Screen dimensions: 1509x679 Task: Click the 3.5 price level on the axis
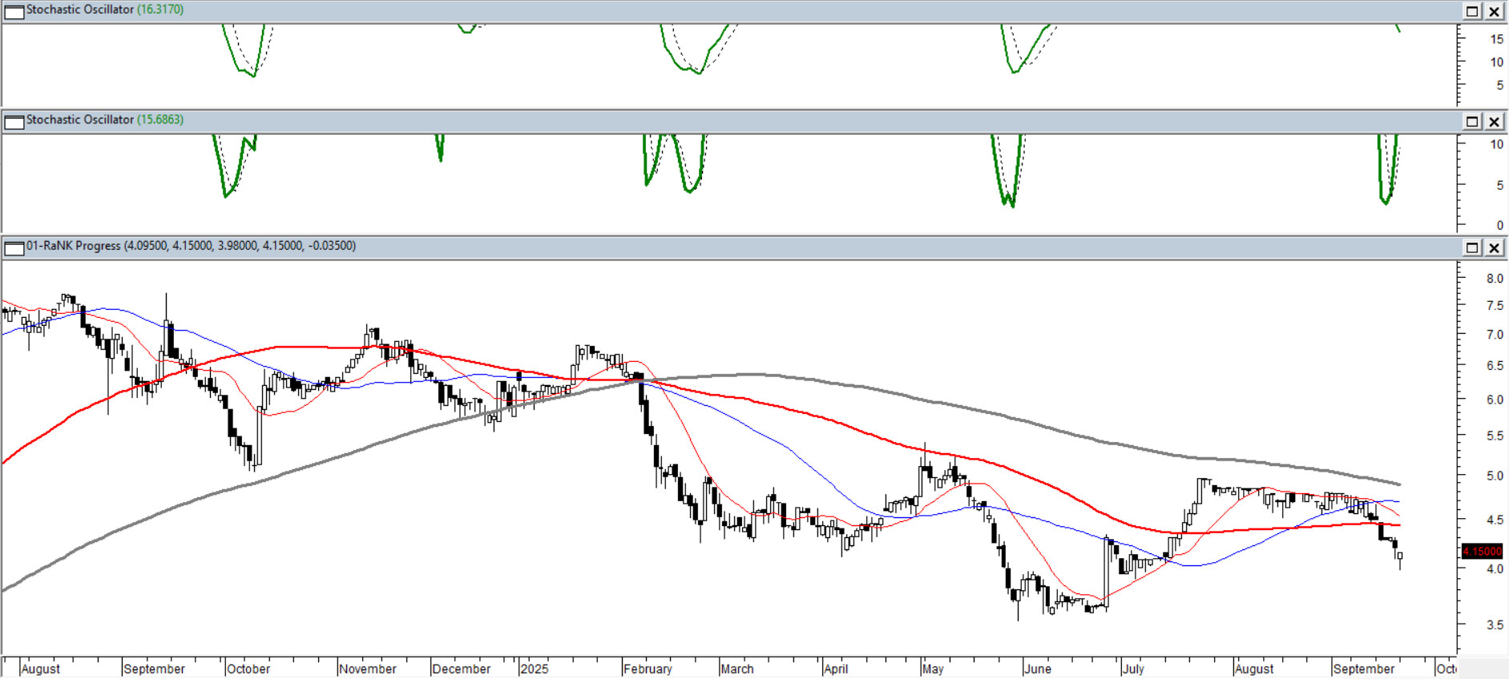tap(1495, 625)
